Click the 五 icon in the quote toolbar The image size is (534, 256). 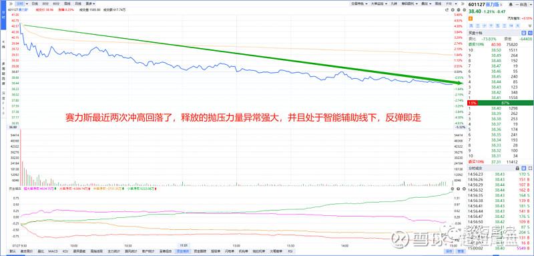click(x=497, y=26)
